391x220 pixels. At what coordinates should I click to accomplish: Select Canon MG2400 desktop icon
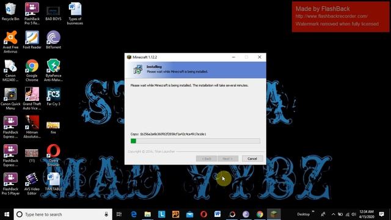pos(10,70)
